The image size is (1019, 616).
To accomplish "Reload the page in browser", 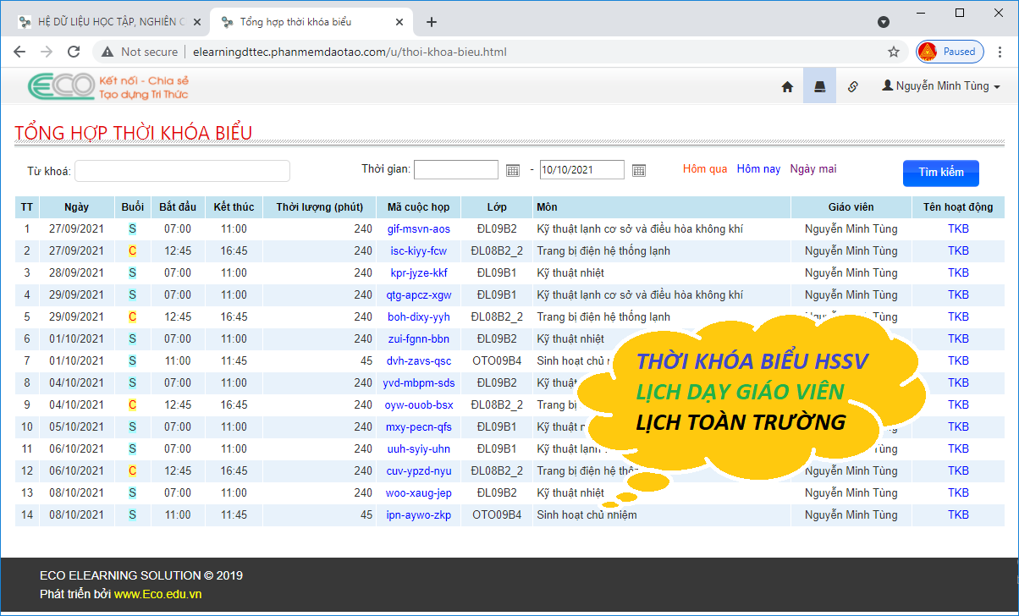I will click(74, 52).
